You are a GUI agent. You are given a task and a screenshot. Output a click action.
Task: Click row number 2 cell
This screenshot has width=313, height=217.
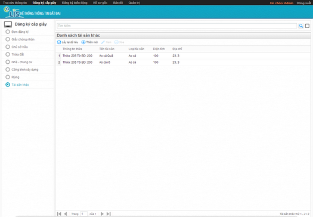59,62
